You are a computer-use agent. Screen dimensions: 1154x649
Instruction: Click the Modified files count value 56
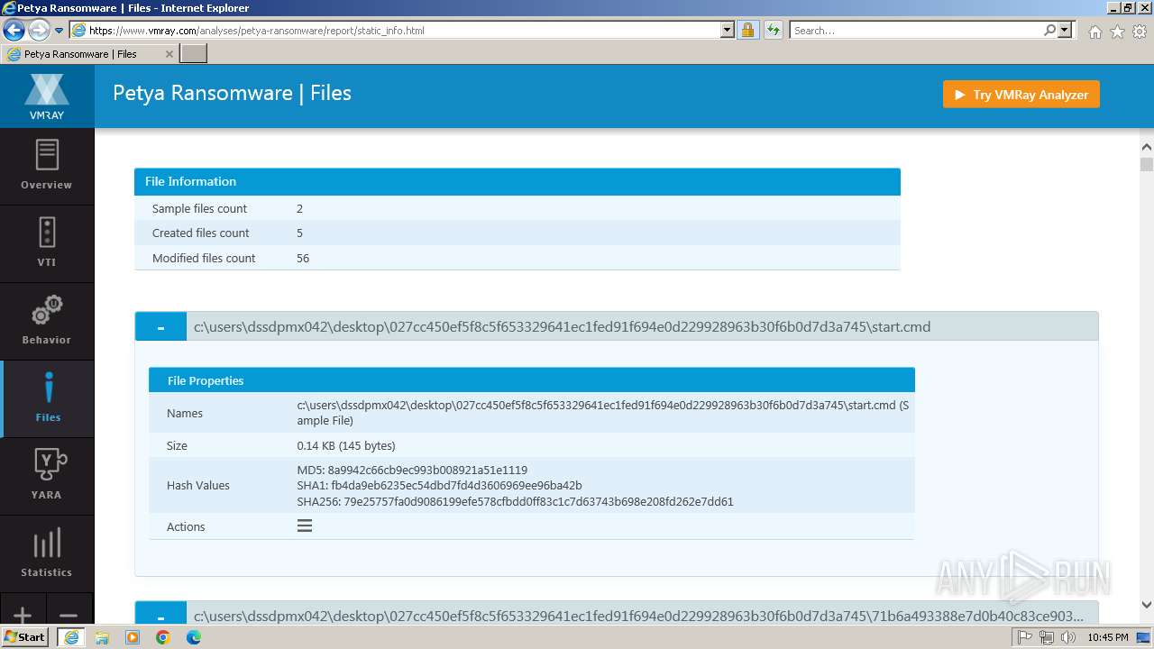[303, 258]
